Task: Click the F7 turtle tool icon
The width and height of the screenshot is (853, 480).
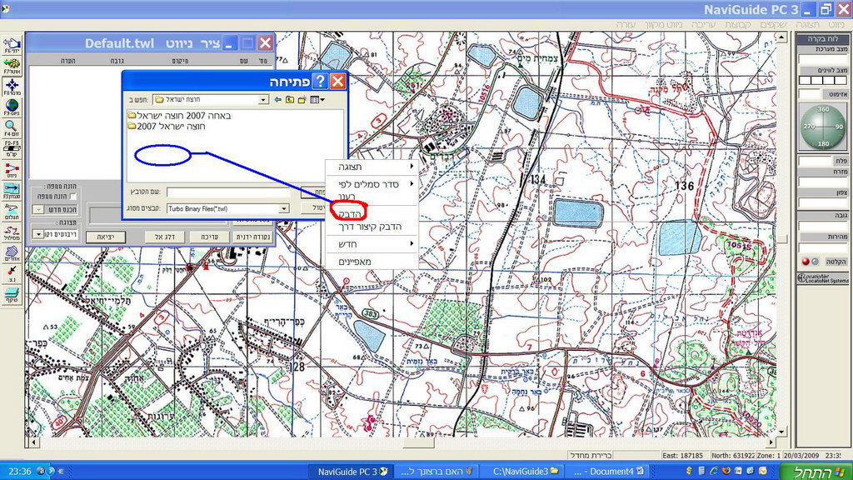Action: point(12,66)
